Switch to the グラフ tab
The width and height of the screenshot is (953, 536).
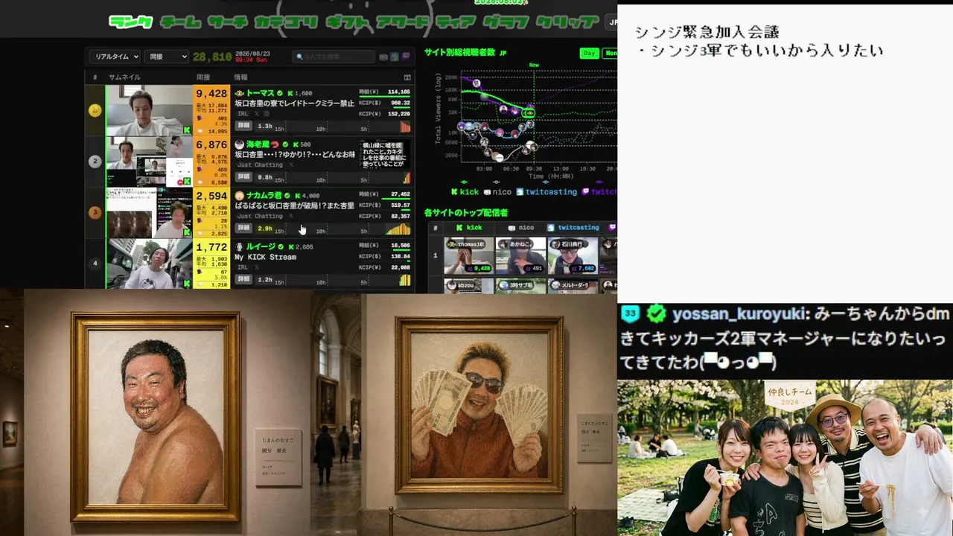(x=506, y=22)
